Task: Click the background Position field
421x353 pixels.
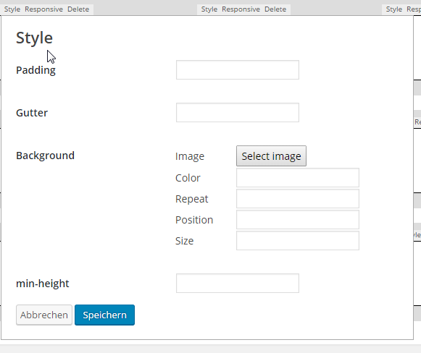Action: coord(298,219)
